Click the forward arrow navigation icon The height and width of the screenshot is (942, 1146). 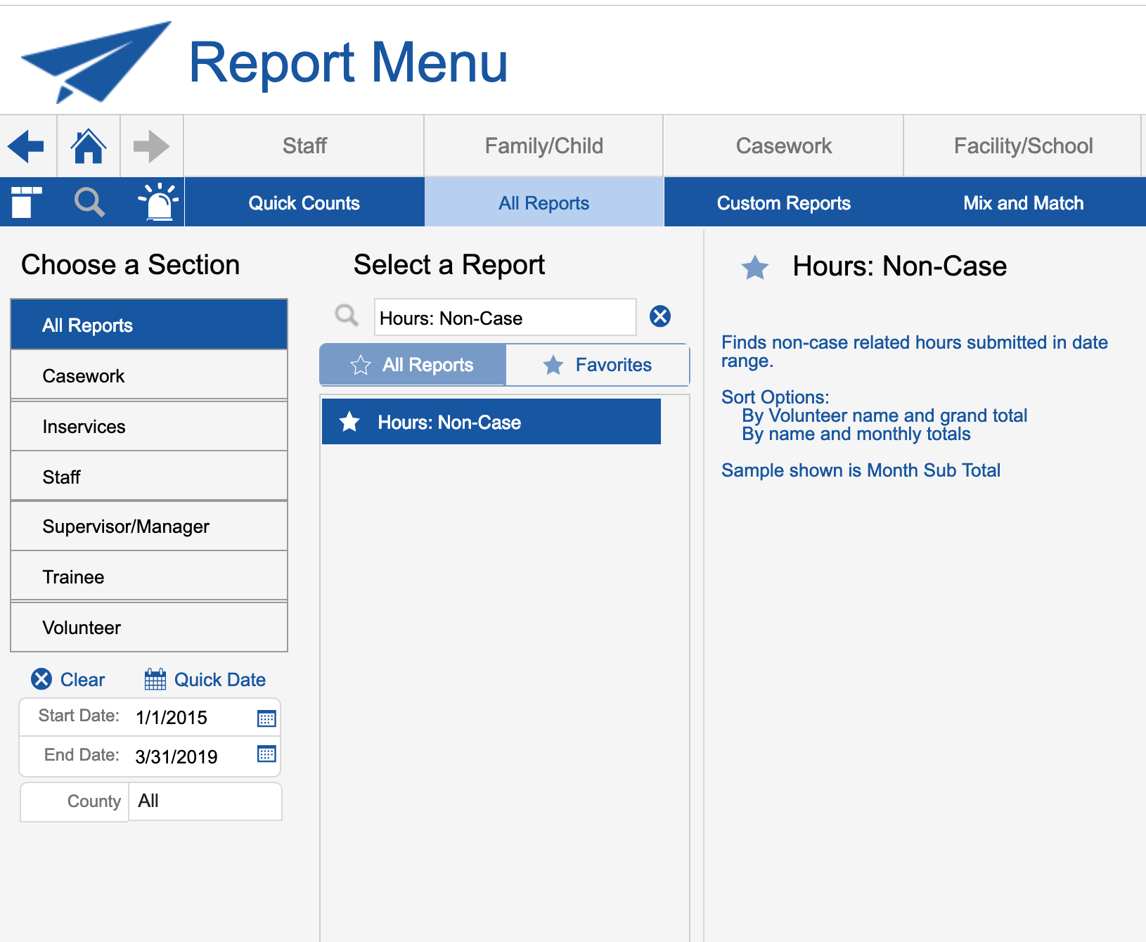pos(151,146)
